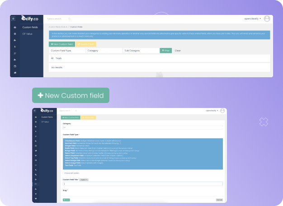Click the settings gear icon in top sidebar
This screenshot has height=206, width=283.
15,34
